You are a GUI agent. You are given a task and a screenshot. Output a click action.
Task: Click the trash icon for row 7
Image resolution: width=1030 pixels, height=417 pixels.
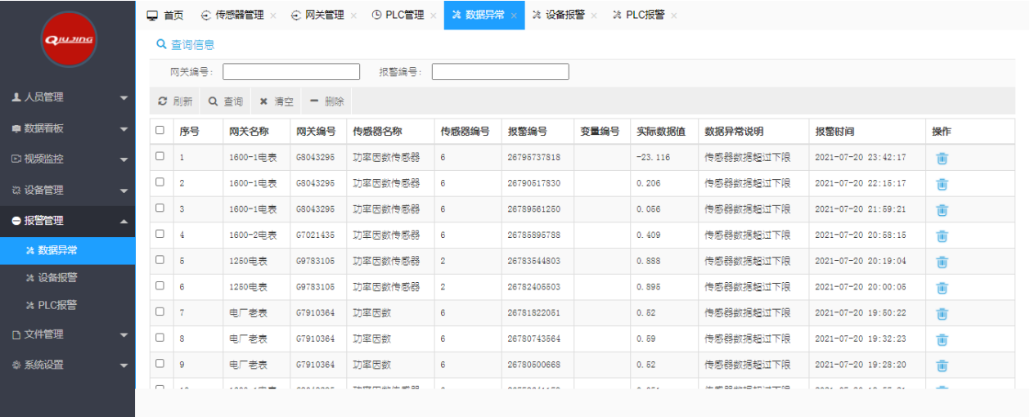click(x=942, y=313)
